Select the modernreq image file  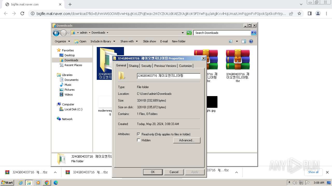[x=105, y=106]
